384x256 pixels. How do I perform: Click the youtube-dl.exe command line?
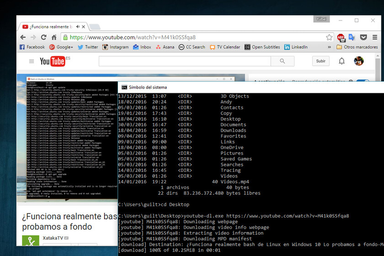(234, 216)
